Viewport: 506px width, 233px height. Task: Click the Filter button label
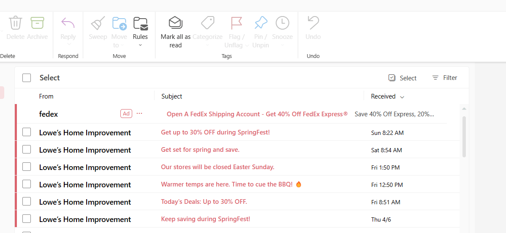coord(450,78)
